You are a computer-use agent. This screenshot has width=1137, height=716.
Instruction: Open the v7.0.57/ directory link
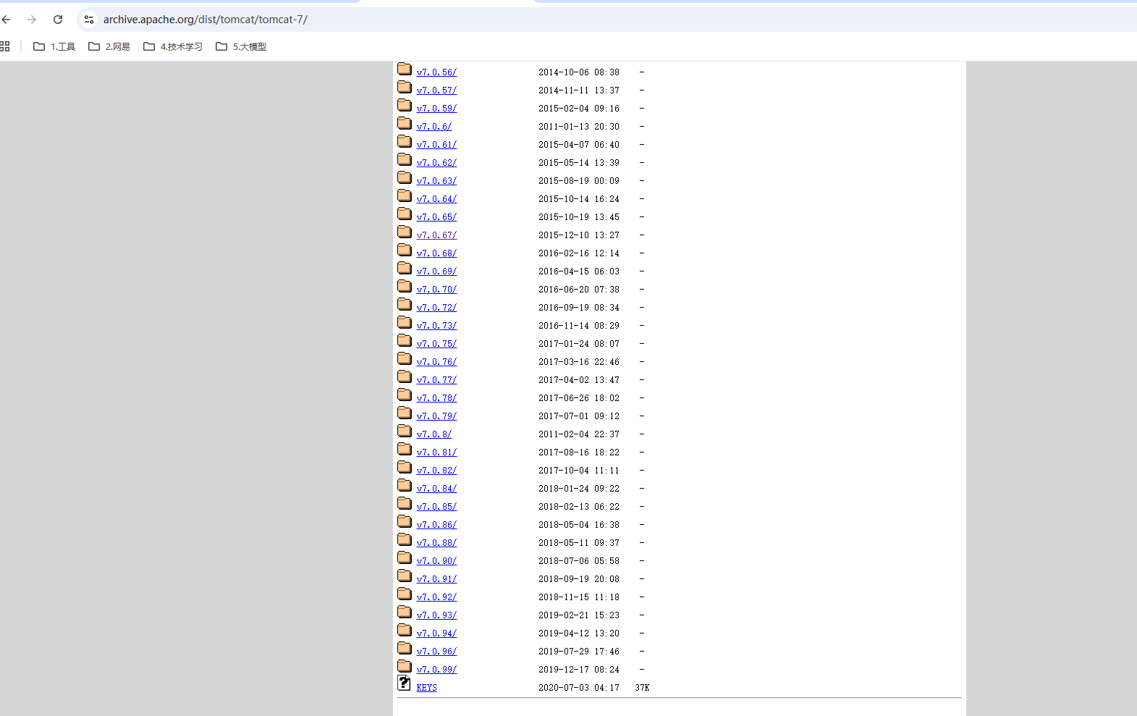tap(436, 90)
